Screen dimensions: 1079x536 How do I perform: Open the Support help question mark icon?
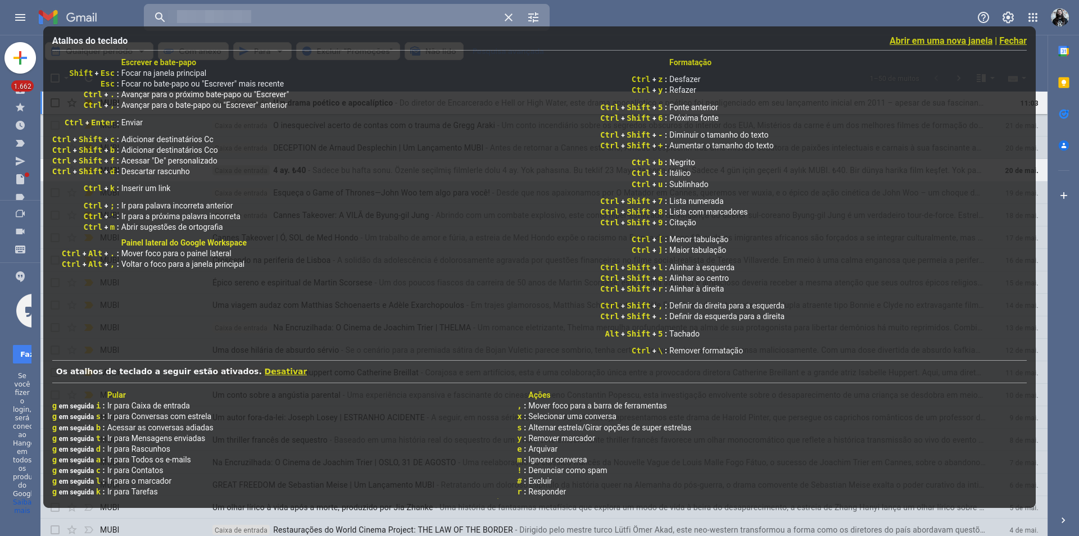983,17
